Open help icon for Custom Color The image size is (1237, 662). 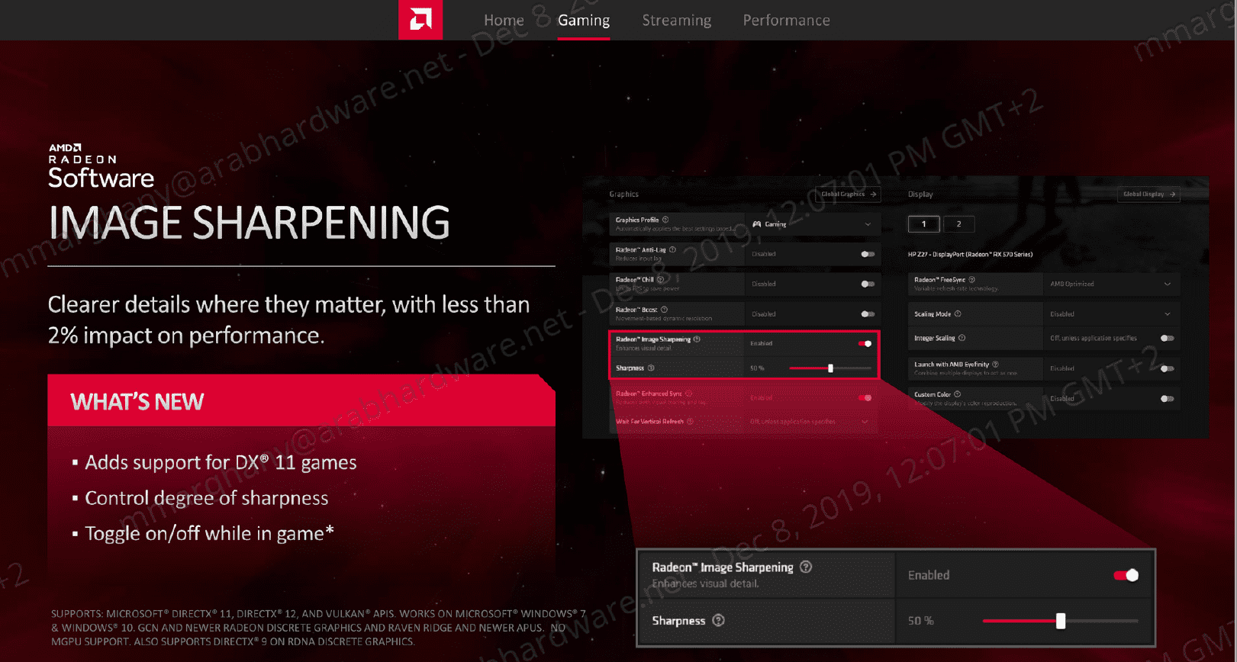click(x=957, y=394)
